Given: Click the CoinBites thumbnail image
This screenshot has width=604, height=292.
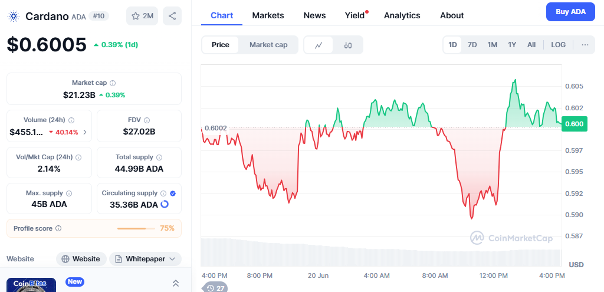Looking at the screenshot, I should pyautogui.click(x=31, y=285).
